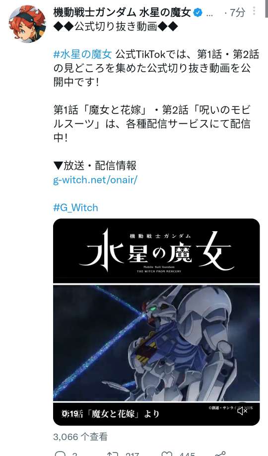Play the Gundam video clip
Image resolution: width=268 pixels, height=456 pixels.
pyautogui.click(x=156, y=343)
